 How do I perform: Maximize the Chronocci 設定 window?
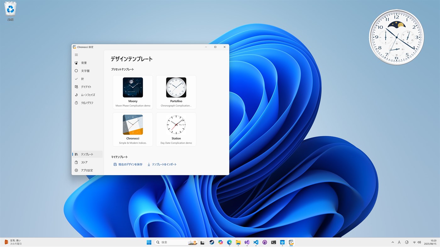(215, 47)
